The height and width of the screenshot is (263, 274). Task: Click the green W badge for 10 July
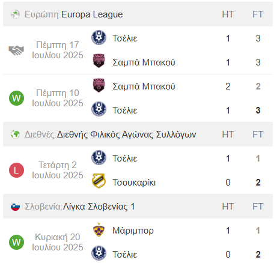pyautogui.click(x=16, y=98)
